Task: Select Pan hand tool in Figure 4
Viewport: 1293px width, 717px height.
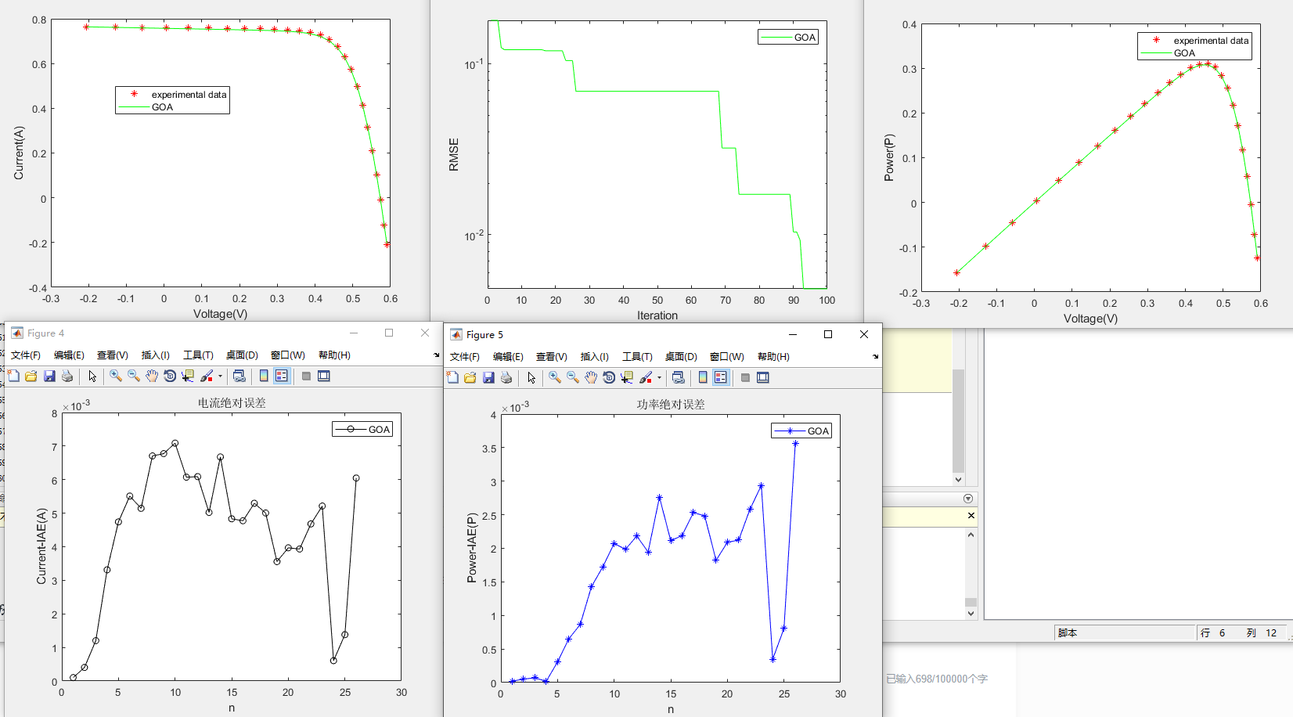Action: click(x=152, y=377)
